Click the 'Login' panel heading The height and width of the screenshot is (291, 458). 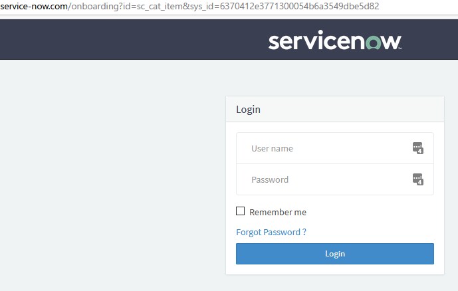(249, 110)
